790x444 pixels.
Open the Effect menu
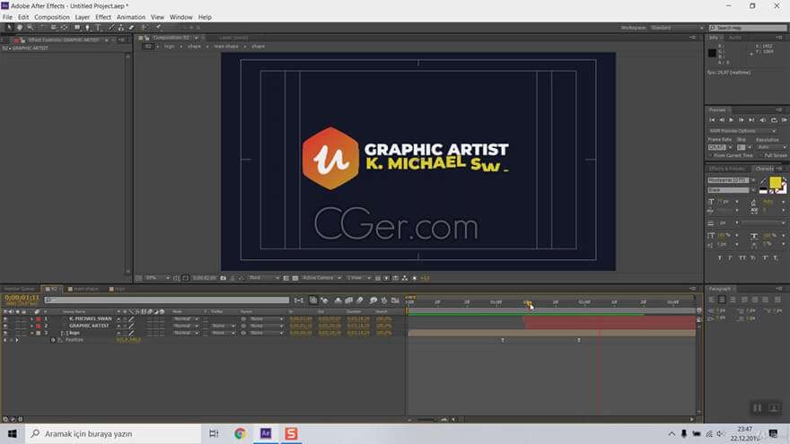(x=103, y=17)
